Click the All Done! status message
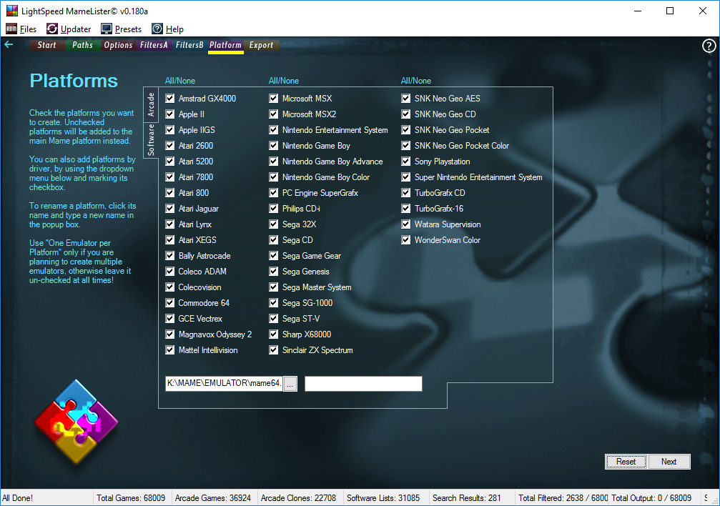The height and width of the screenshot is (506, 720). click(x=17, y=498)
